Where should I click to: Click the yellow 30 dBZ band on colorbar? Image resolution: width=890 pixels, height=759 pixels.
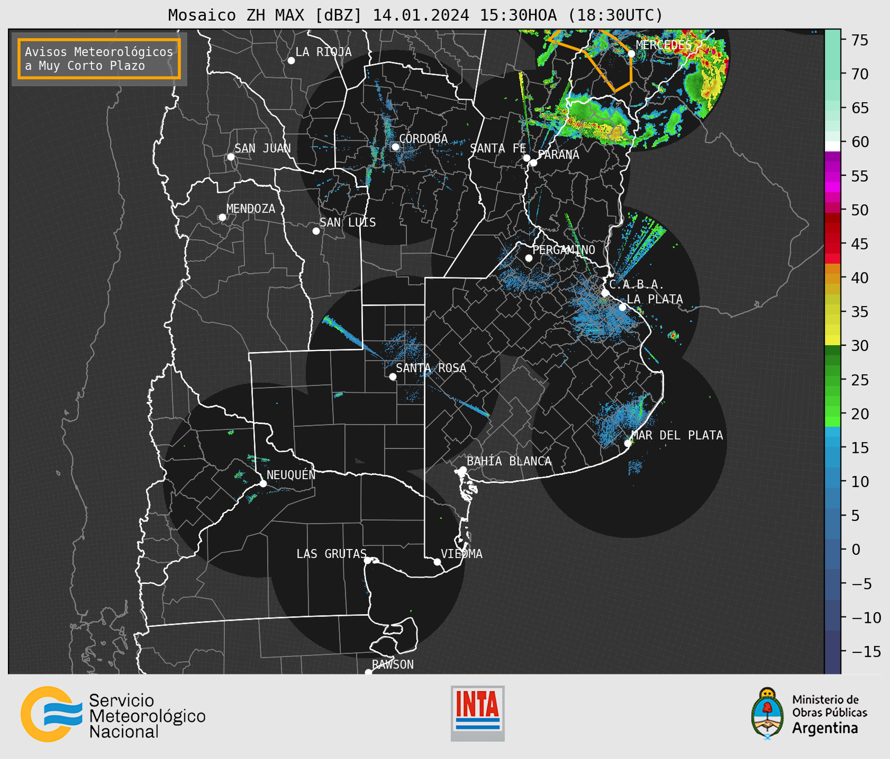832,340
